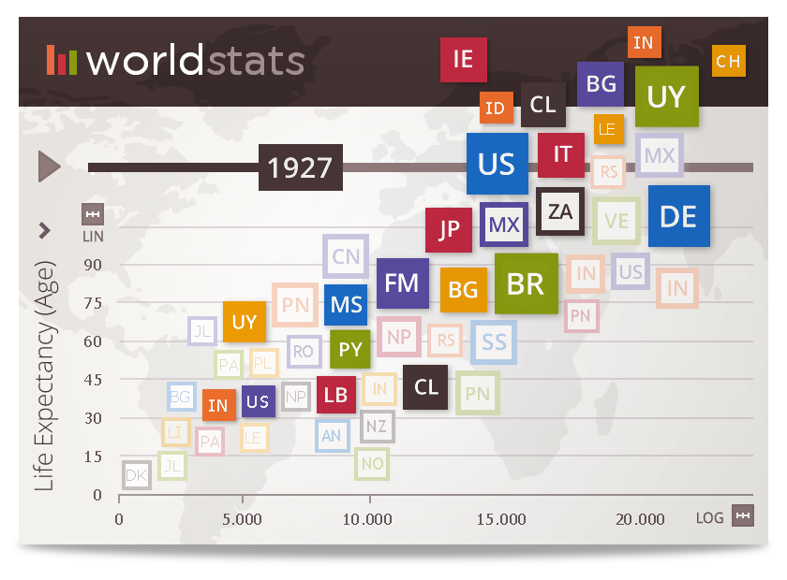The height and width of the screenshot is (580, 787).
Task: Select the faded DK tile near origin
Action: tap(136, 475)
